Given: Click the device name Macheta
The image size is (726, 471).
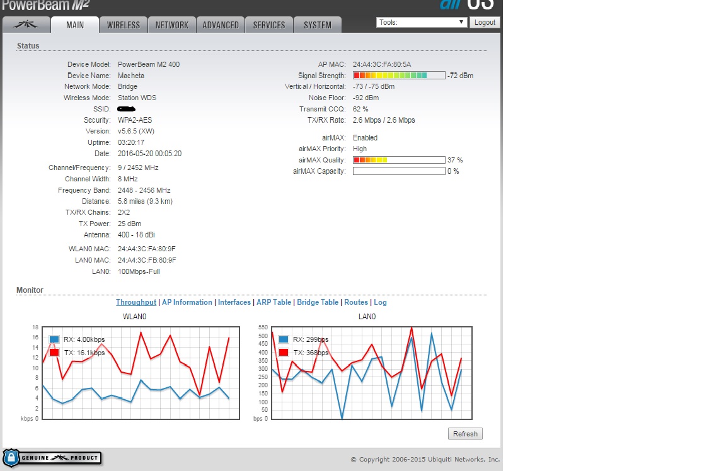Looking at the screenshot, I should pyautogui.click(x=131, y=76).
